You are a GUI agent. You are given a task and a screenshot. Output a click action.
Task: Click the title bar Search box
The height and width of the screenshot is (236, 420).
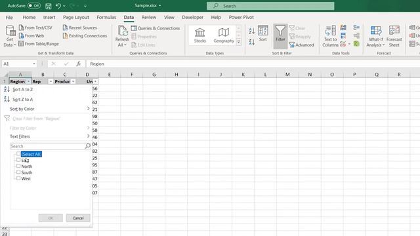(270, 6)
